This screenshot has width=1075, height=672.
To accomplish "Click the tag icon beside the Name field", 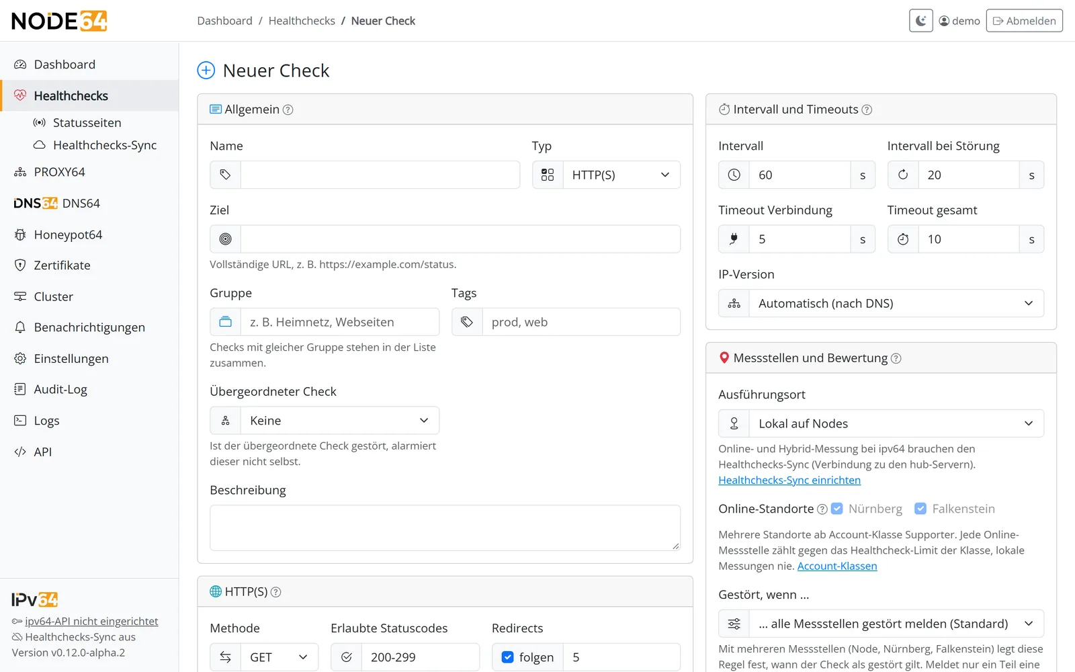I will pos(225,175).
